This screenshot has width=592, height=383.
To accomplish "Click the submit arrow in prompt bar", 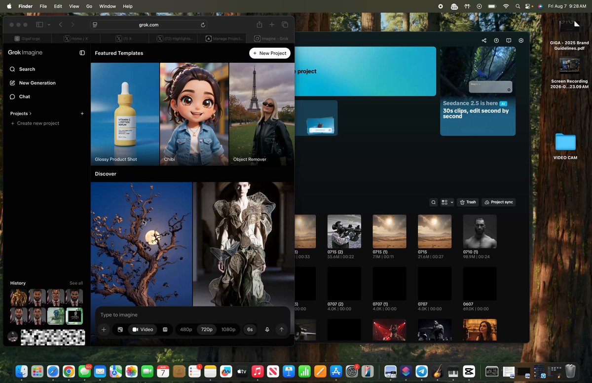I will (281, 330).
